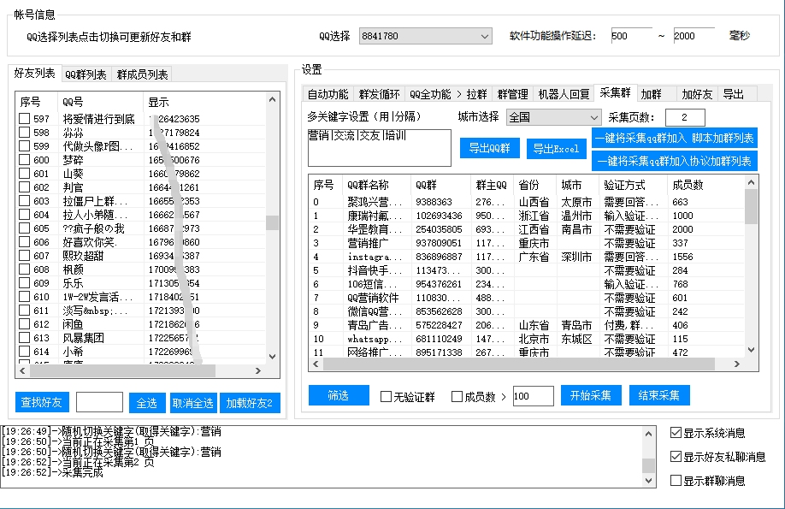Select group row 营销推广 937809051

click(527, 243)
